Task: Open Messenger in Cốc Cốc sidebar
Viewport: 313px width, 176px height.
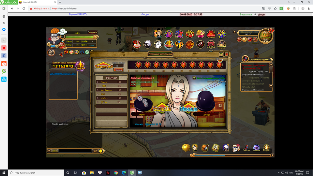Action: 4,30
